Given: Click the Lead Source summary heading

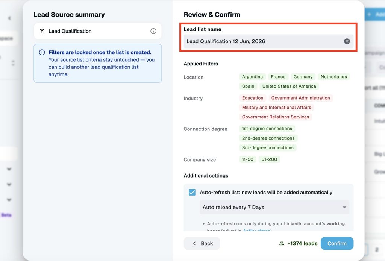Looking at the screenshot, I should click(x=69, y=15).
